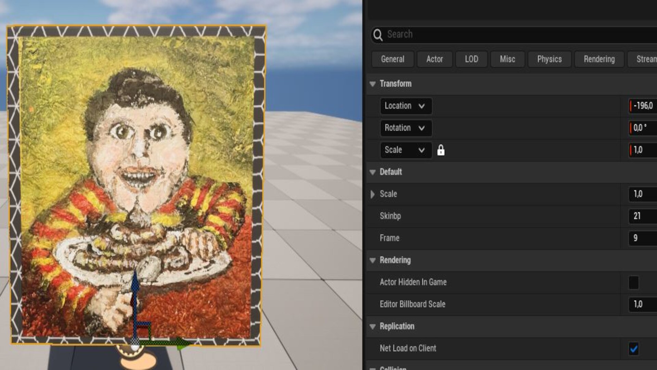The height and width of the screenshot is (370, 657).
Task: Collapse the Transform section
Action: pos(373,84)
